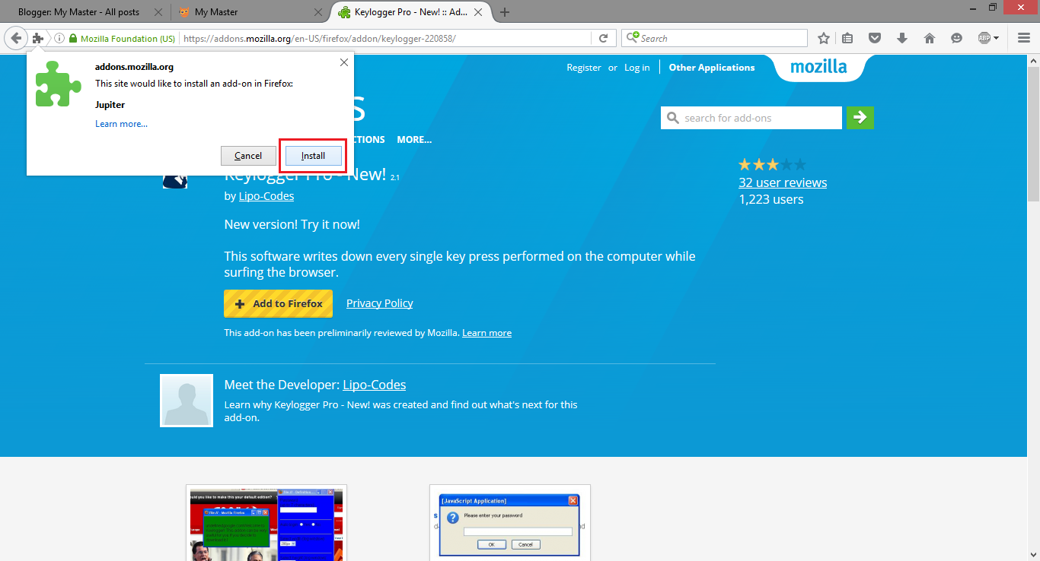Click the mozilla logo tab
The width and height of the screenshot is (1040, 561).
point(818,67)
